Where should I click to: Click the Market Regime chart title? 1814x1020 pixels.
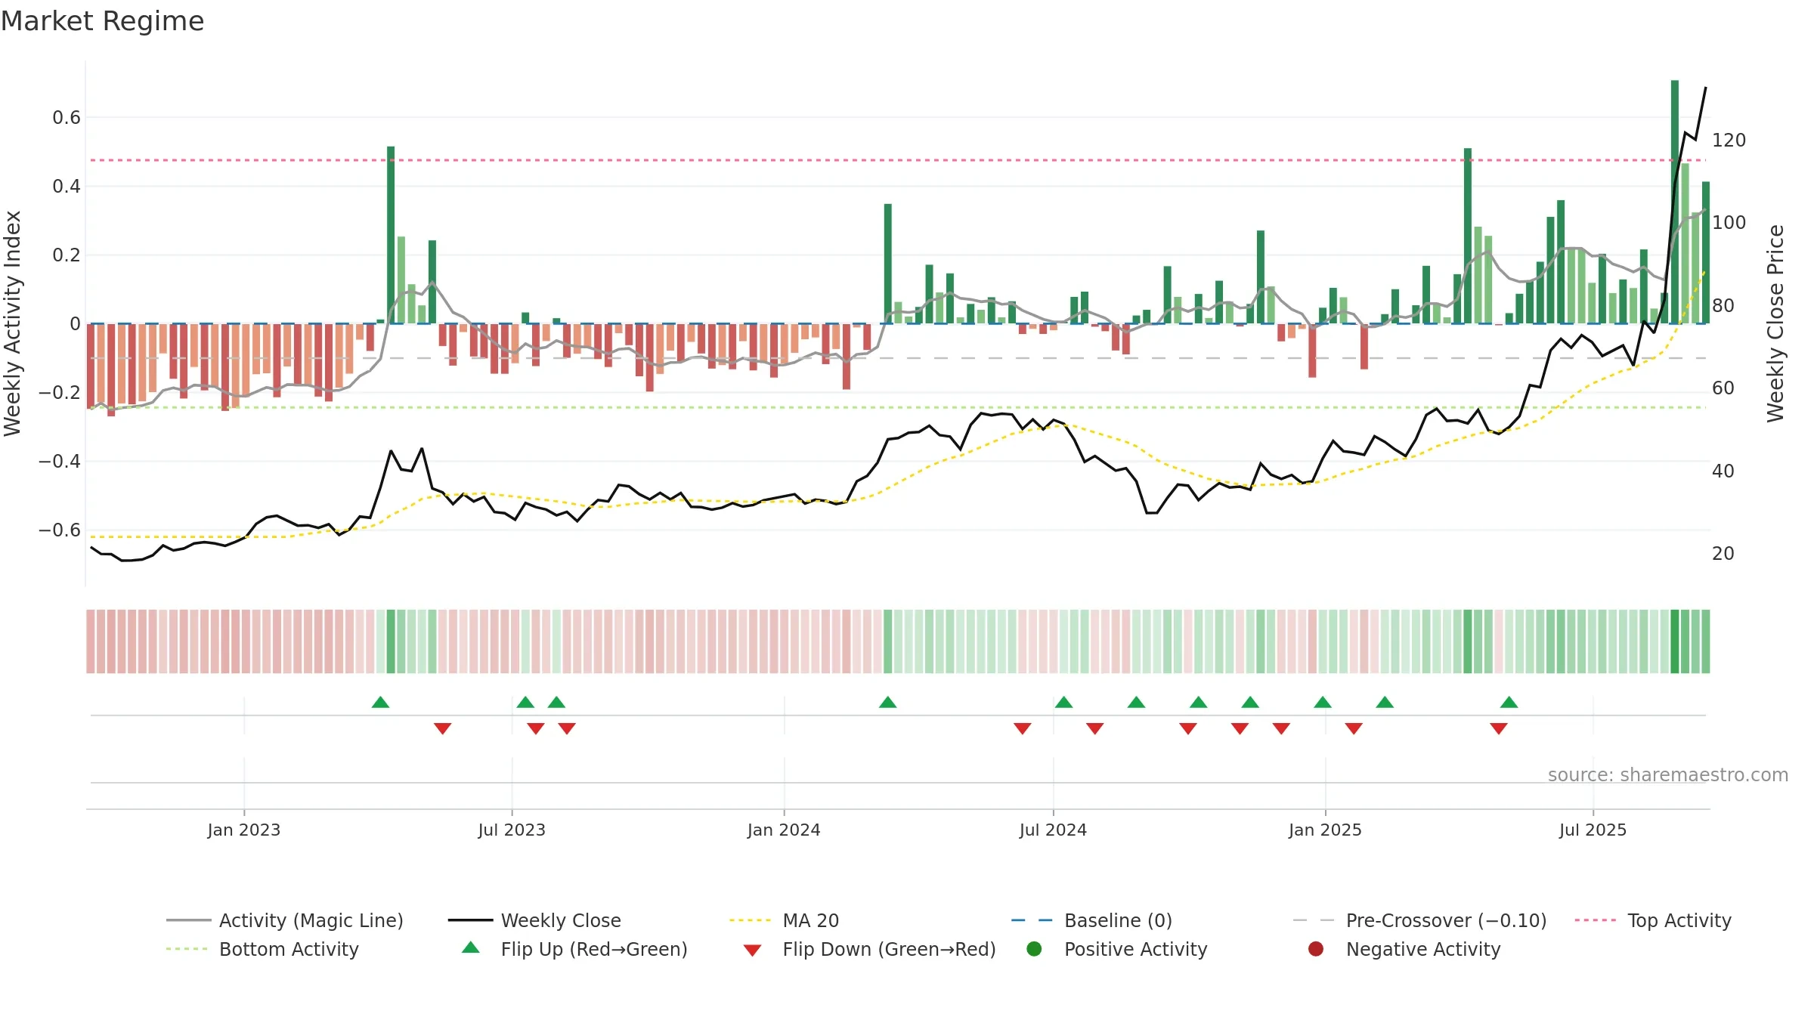point(102,21)
